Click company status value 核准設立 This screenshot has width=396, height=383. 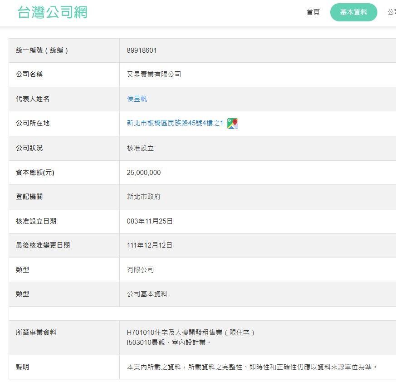141,148
